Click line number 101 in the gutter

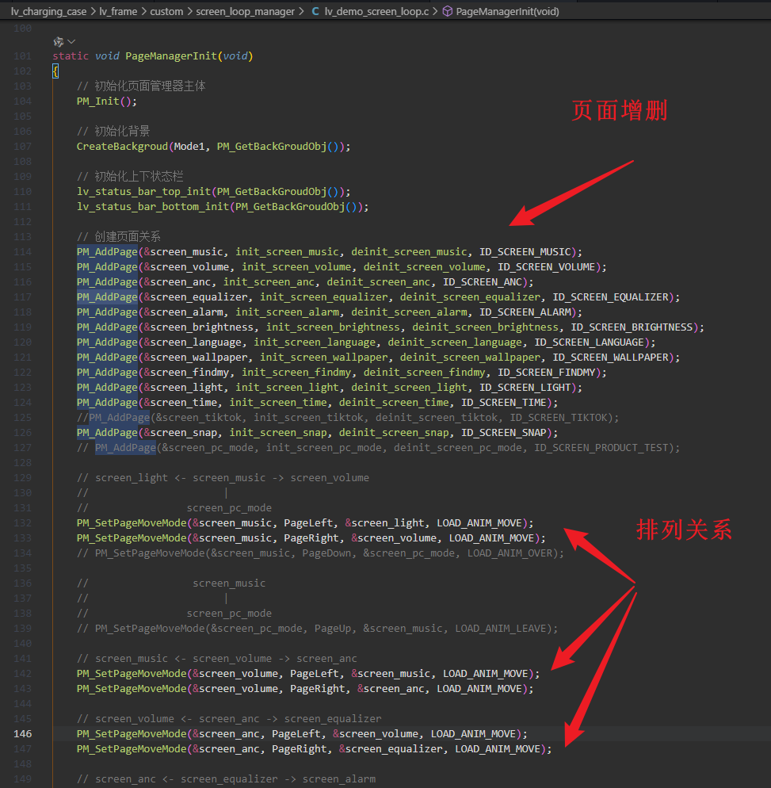click(23, 55)
